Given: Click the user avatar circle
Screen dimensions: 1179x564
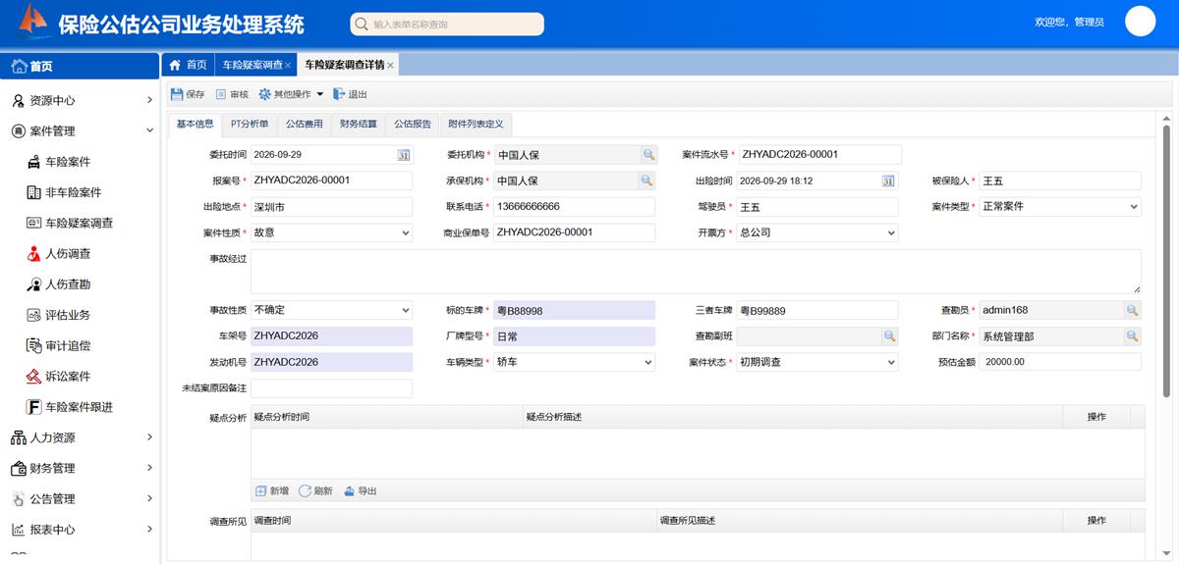Looking at the screenshot, I should [x=1140, y=21].
